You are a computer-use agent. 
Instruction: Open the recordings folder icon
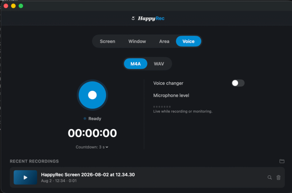(x=282, y=161)
